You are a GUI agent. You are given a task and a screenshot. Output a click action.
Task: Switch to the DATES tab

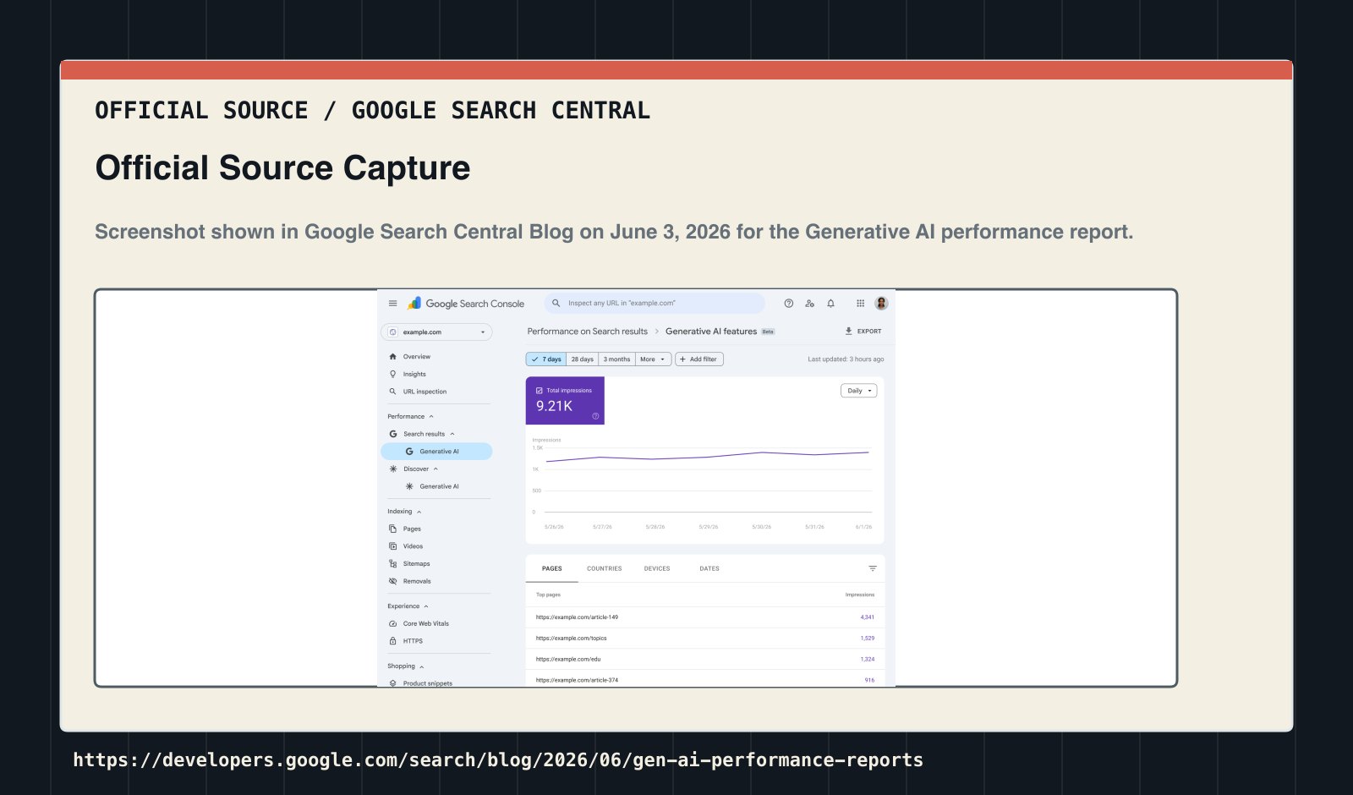tap(709, 568)
